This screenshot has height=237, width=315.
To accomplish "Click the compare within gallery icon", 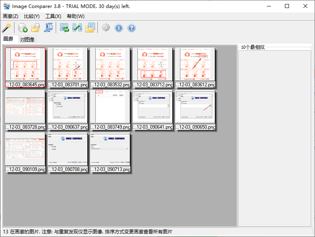I will tap(65, 28).
